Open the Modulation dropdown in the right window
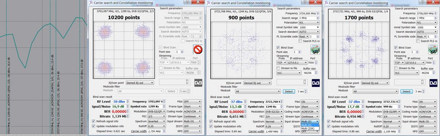Image resolution: width=440 pixels, height=136 pixels. [x=392, y=112]
